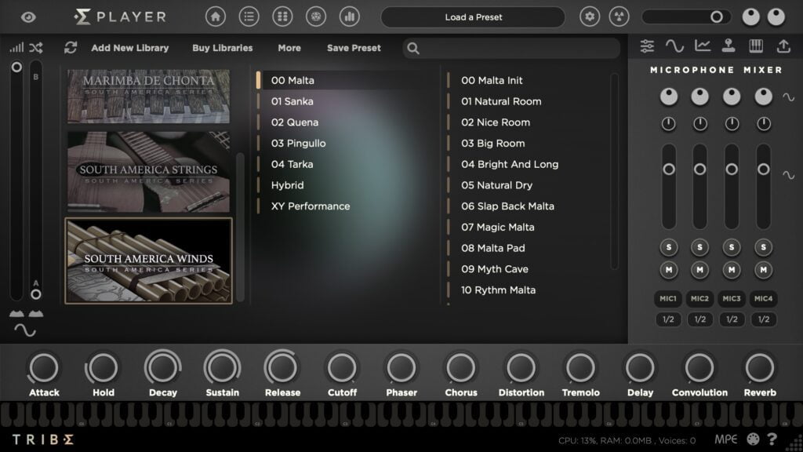Click the shuffle randomize icon

[36, 48]
